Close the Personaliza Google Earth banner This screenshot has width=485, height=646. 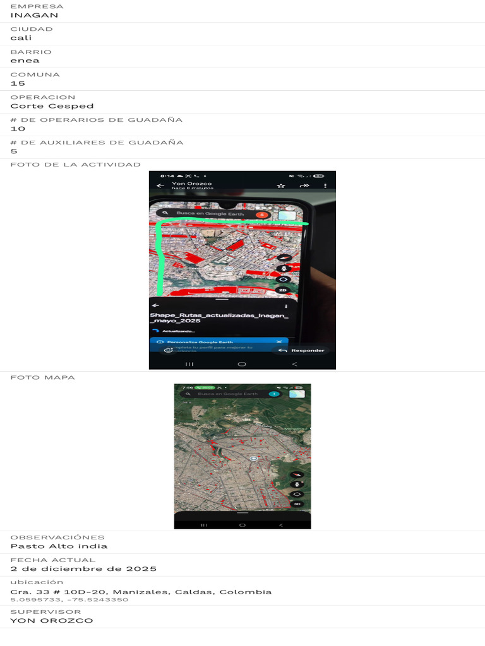[279, 342]
